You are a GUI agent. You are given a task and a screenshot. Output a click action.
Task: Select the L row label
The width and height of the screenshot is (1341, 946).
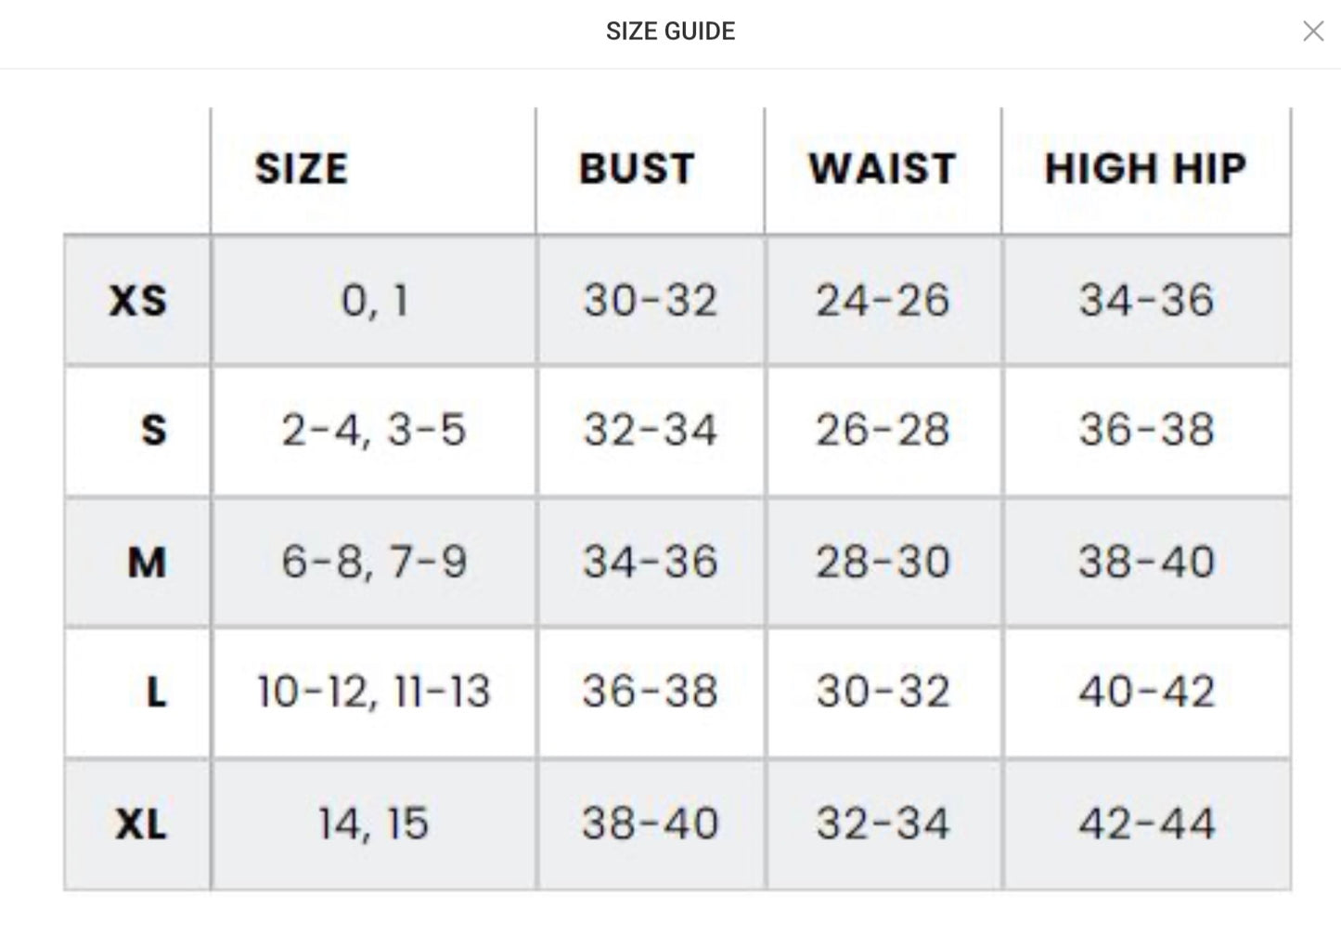pyautogui.click(x=156, y=692)
